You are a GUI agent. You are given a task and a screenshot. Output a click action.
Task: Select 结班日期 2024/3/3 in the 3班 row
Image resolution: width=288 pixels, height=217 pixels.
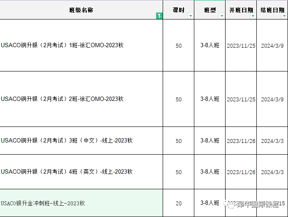[272, 141]
